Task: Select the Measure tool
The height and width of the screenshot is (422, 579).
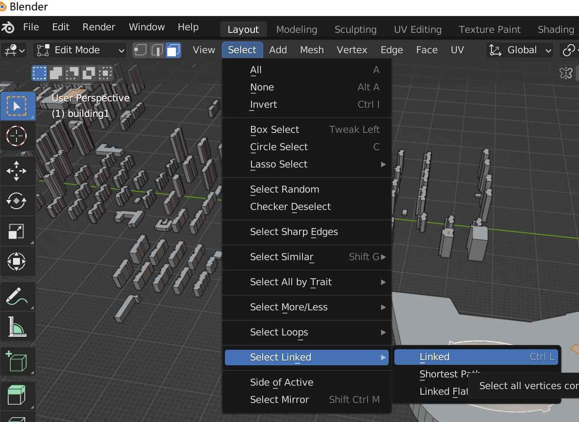Action: [x=17, y=327]
